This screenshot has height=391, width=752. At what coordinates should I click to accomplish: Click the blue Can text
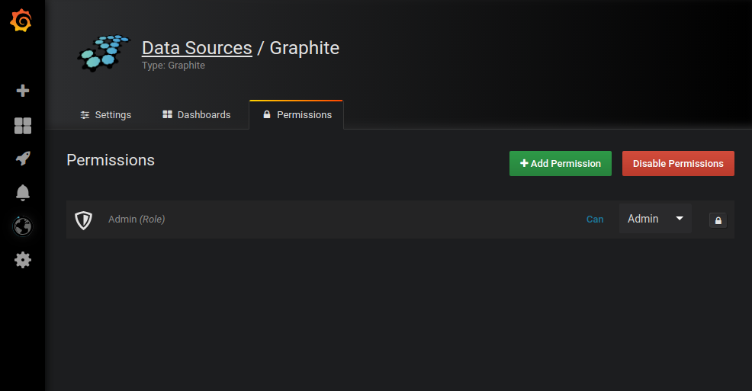(595, 220)
